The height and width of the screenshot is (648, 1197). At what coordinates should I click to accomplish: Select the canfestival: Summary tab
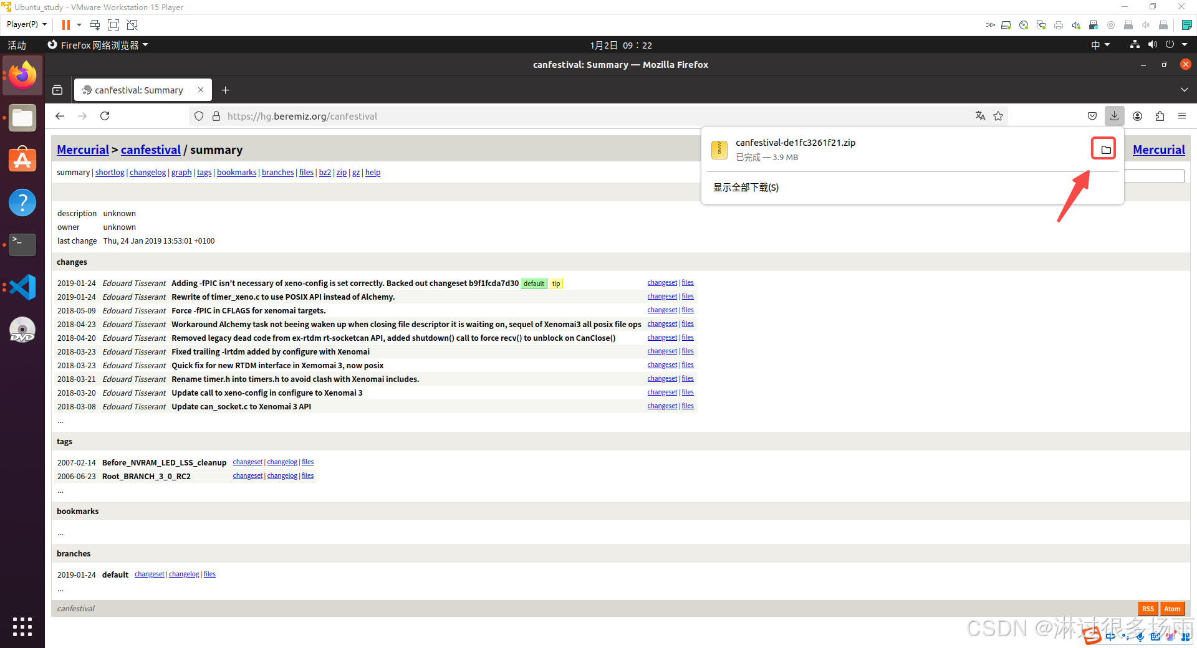pyautogui.click(x=138, y=90)
